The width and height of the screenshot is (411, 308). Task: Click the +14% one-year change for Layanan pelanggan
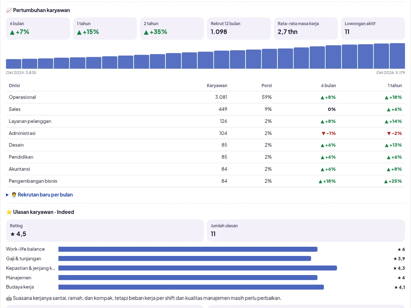(393, 121)
